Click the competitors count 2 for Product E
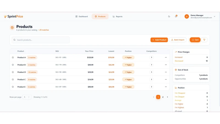Image resolution: width=220 pixels, height=124 pixels. pyautogui.click(x=152, y=87)
